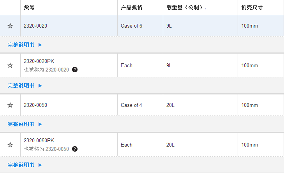Star the 2320-0020 product row

(x=10, y=26)
